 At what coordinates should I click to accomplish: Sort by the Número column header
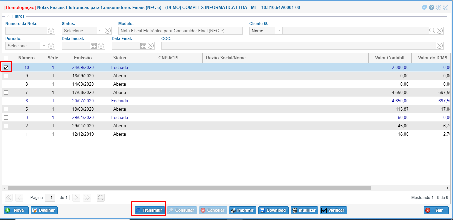[x=27, y=58]
